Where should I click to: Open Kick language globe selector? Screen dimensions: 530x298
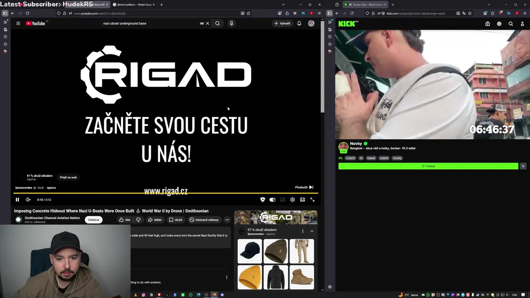[499, 24]
